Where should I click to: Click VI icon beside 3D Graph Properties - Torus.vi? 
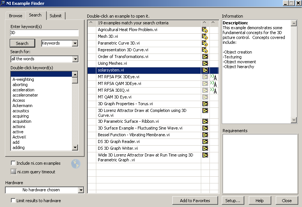click(x=205, y=104)
